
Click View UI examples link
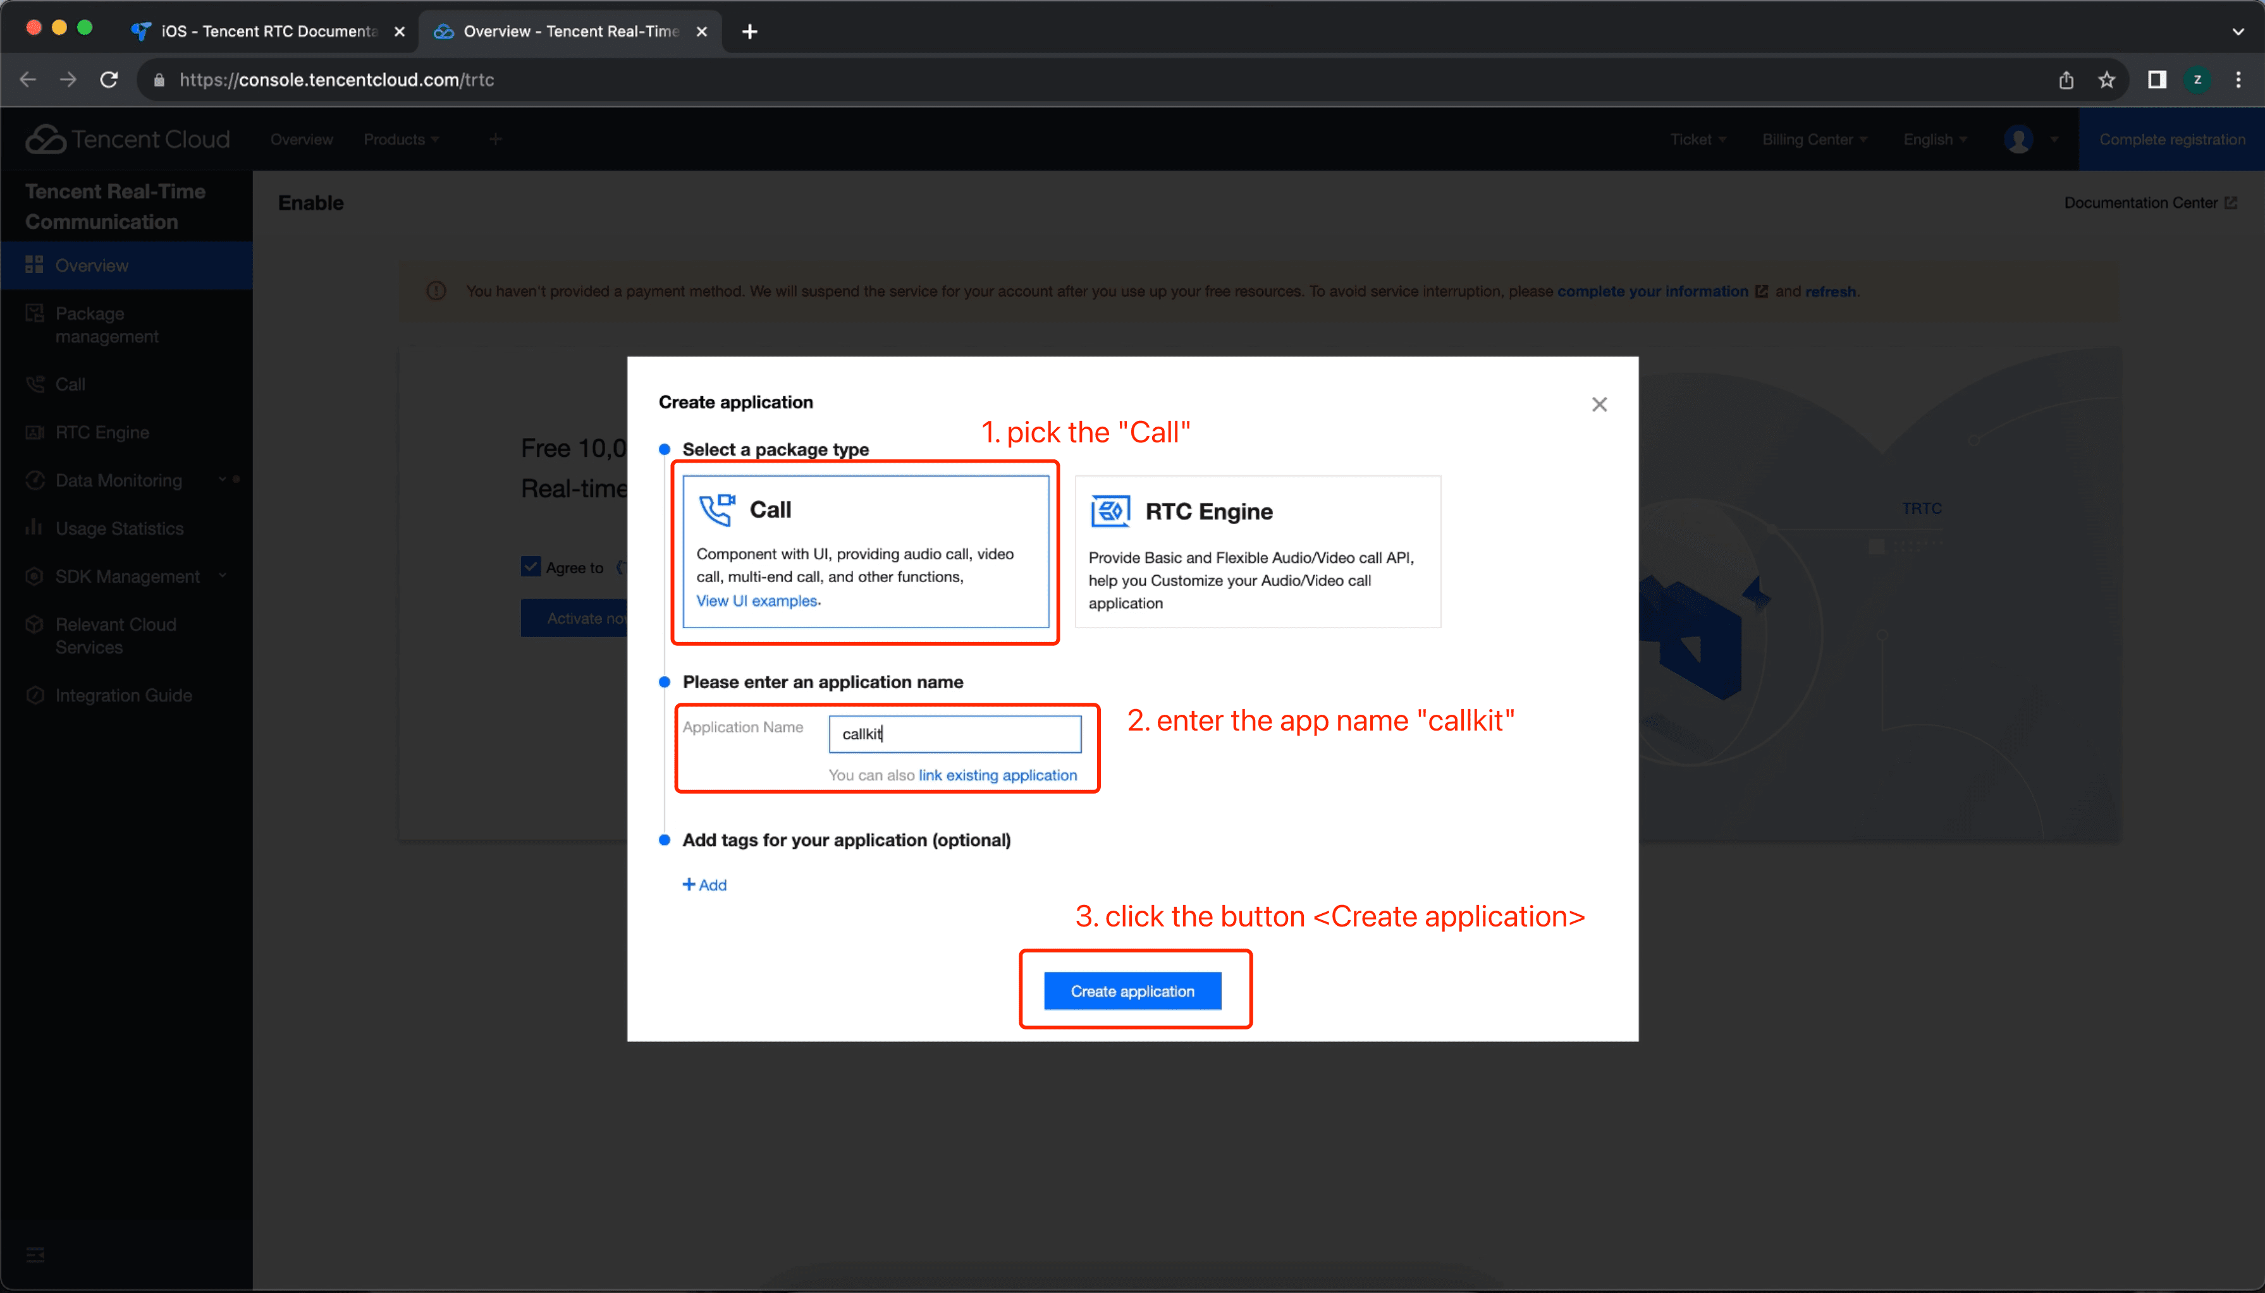point(756,601)
